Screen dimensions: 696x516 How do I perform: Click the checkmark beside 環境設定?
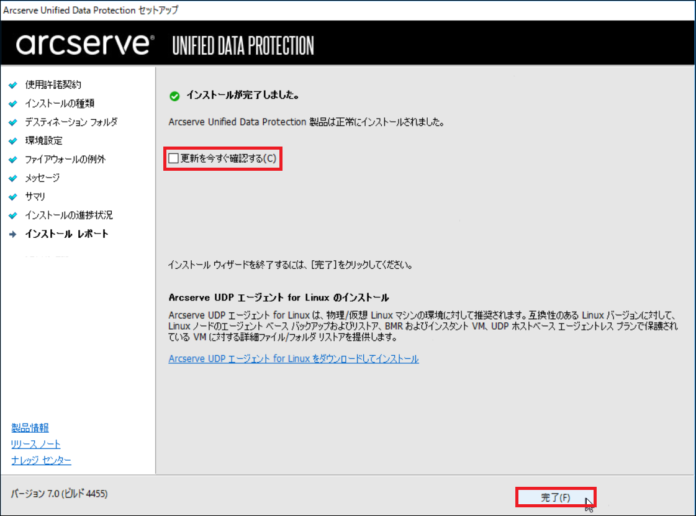click(13, 141)
